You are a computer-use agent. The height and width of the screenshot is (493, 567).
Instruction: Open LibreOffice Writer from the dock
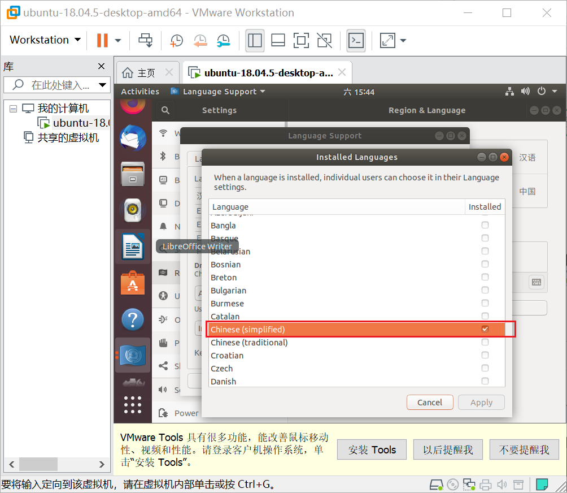pyautogui.click(x=133, y=247)
